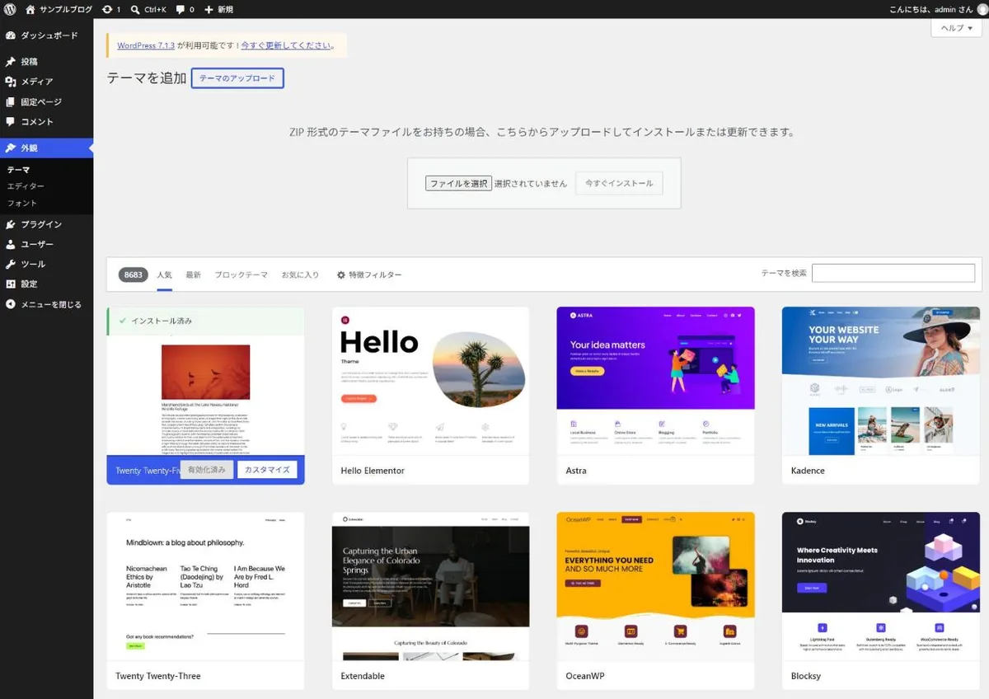Click the Astra theme name label
This screenshot has width=989, height=699.
[x=576, y=471]
